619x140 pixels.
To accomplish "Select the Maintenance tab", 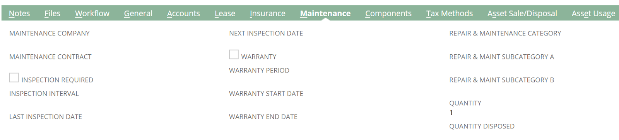I will [325, 13].
